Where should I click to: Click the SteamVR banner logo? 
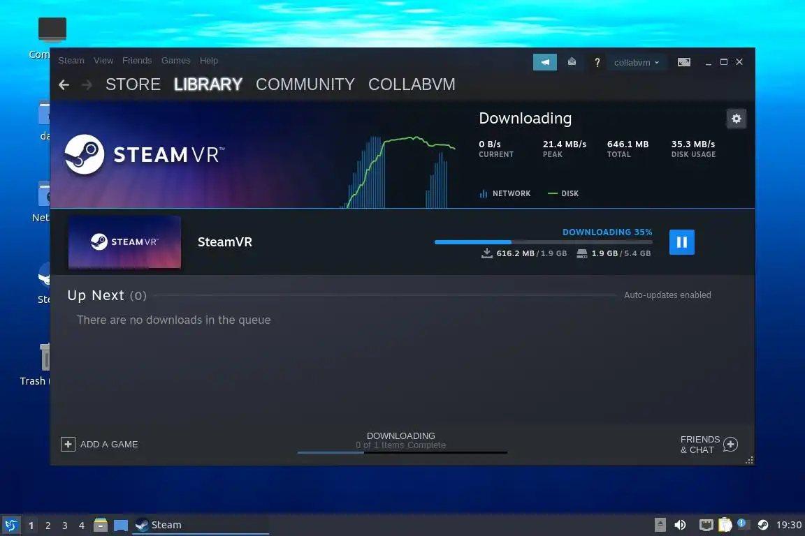point(145,154)
